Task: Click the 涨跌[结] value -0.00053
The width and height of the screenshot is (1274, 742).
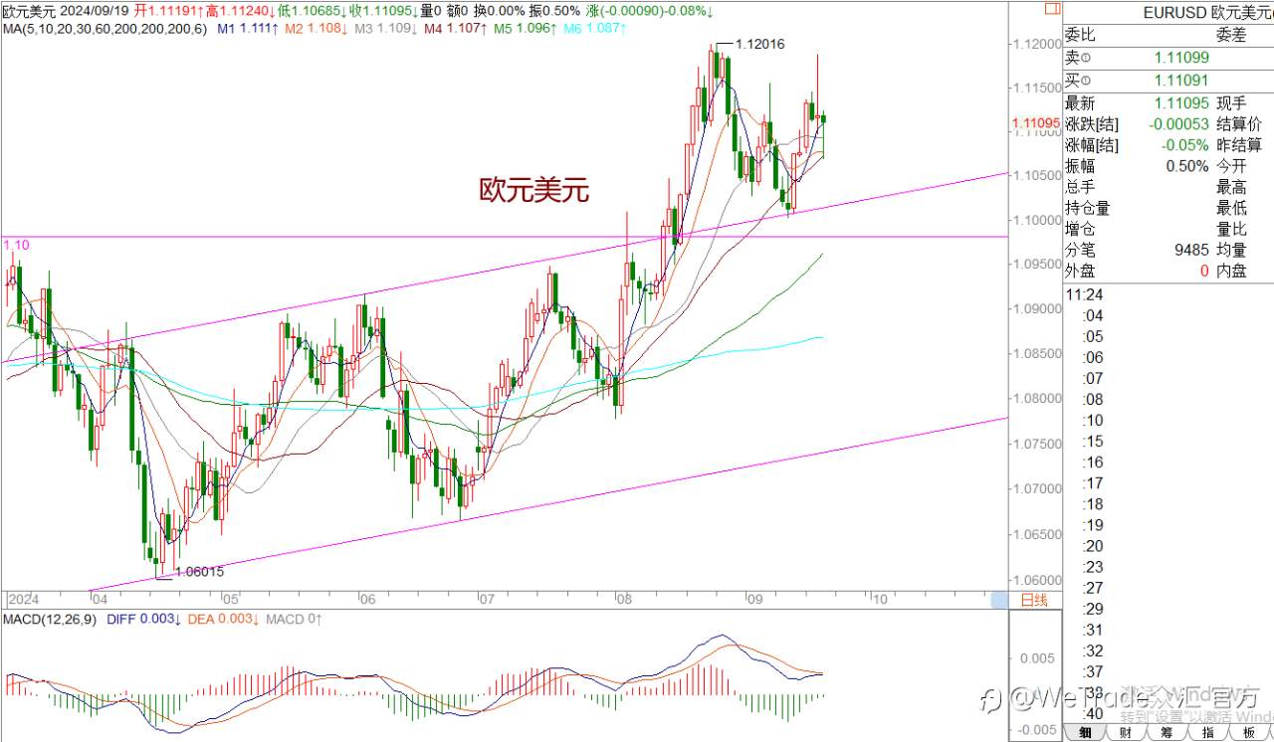Action: [1178, 124]
